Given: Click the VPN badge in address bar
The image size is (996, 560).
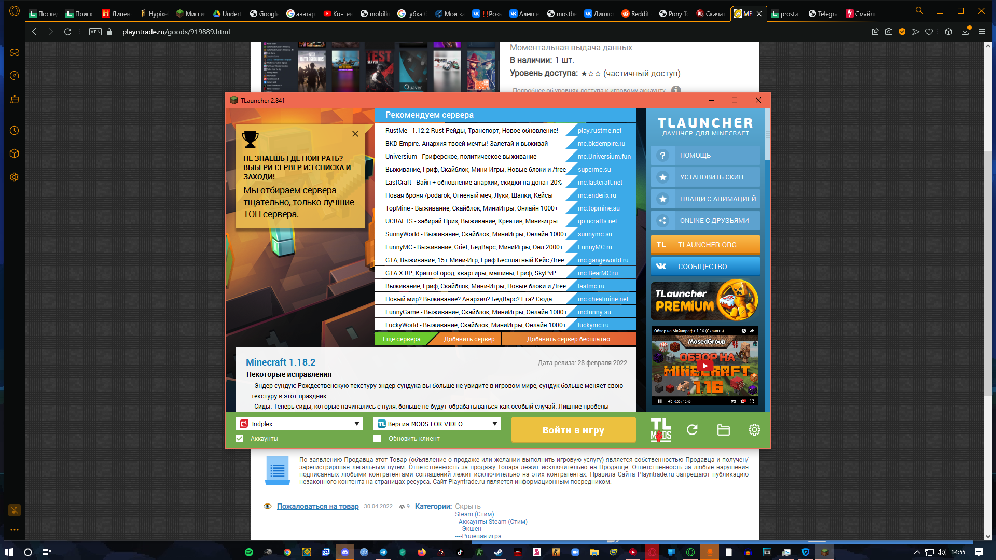Looking at the screenshot, I should (x=95, y=32).
